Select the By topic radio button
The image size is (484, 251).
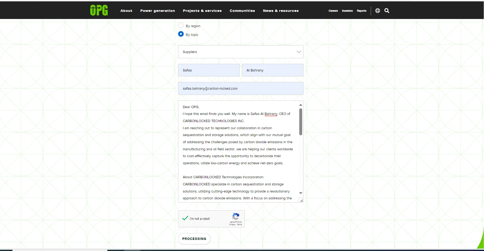pyautogui.click(x=181, y=34)
